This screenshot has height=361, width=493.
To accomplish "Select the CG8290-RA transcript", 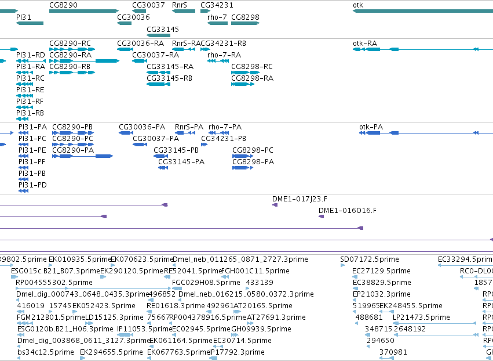I will 84,61.
